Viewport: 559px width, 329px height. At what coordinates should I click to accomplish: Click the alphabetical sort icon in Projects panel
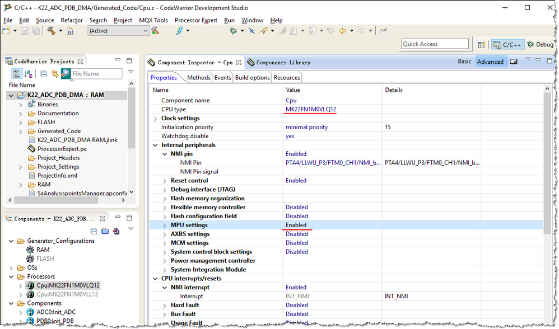point(29,74)
